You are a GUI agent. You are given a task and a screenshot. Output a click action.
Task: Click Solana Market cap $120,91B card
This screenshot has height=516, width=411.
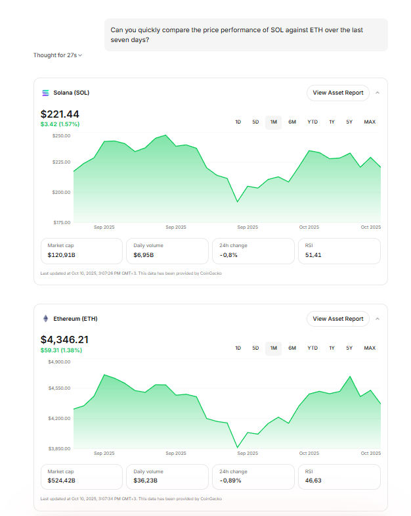pos(81,250)
